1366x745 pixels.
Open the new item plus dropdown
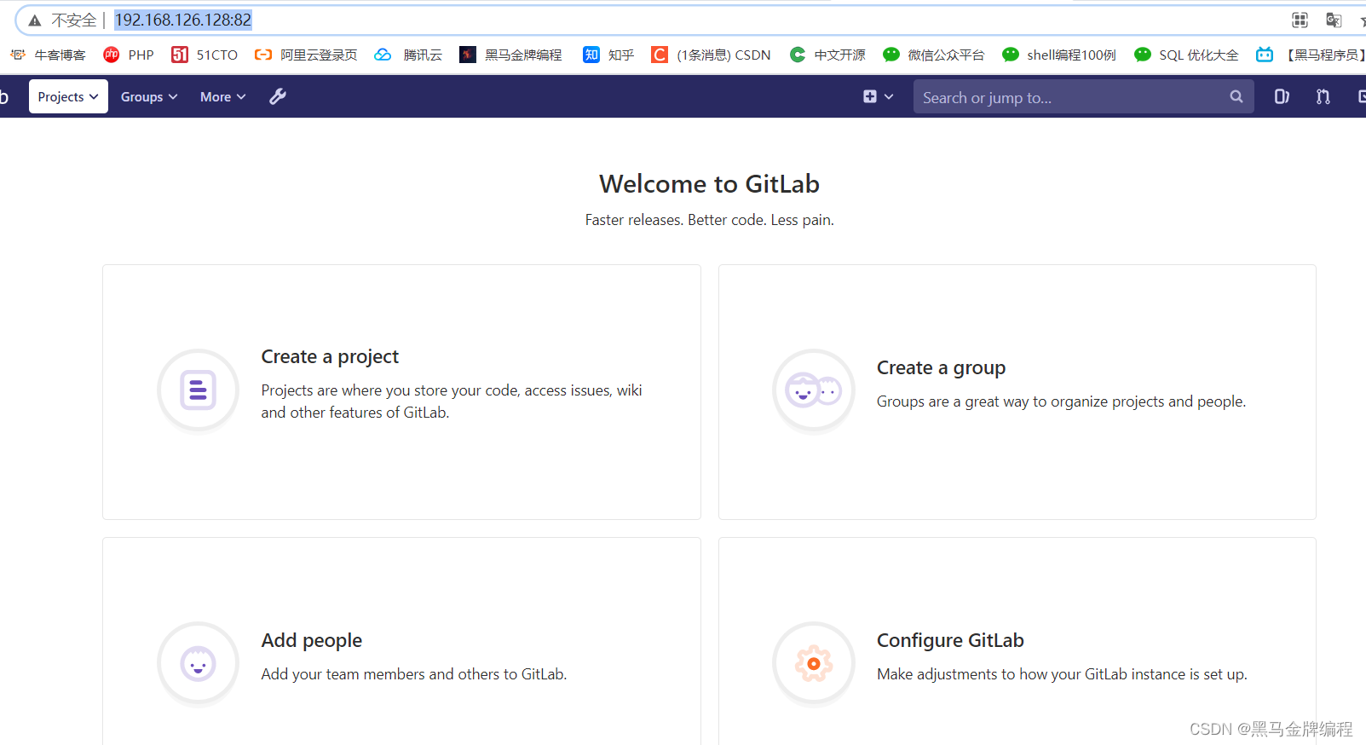tap(878, 96)
